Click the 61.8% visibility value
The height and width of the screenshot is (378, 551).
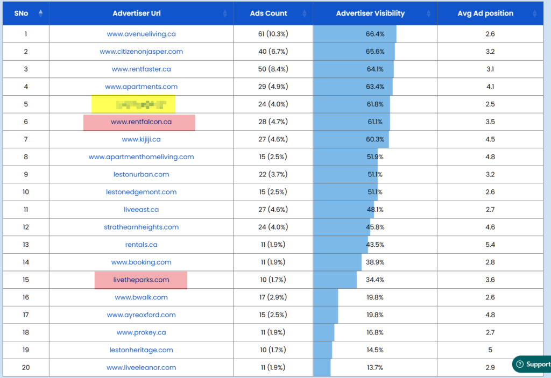pyautogui.click(x=375, y=104)
